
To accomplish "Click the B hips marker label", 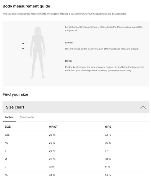I will coord(23,48).
